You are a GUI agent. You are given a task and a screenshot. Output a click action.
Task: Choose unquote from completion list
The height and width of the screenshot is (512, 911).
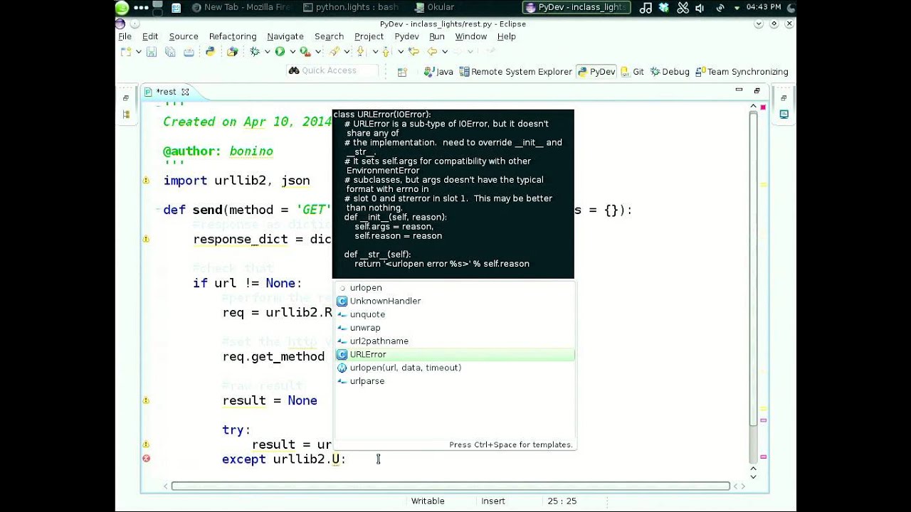tap(455, 314)
